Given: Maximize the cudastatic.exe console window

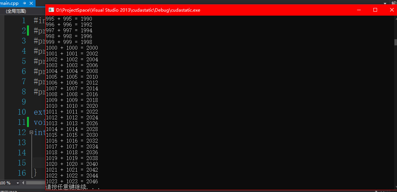Looking at the screenshot, I should click(x=375, y=10).
